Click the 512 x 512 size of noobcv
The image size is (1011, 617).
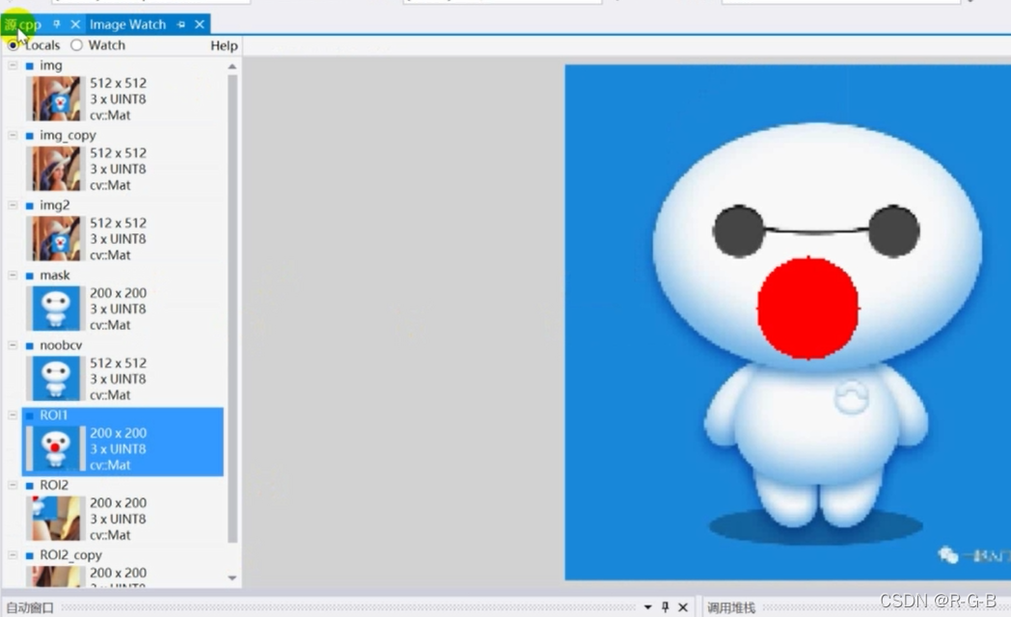coord(118,363)
